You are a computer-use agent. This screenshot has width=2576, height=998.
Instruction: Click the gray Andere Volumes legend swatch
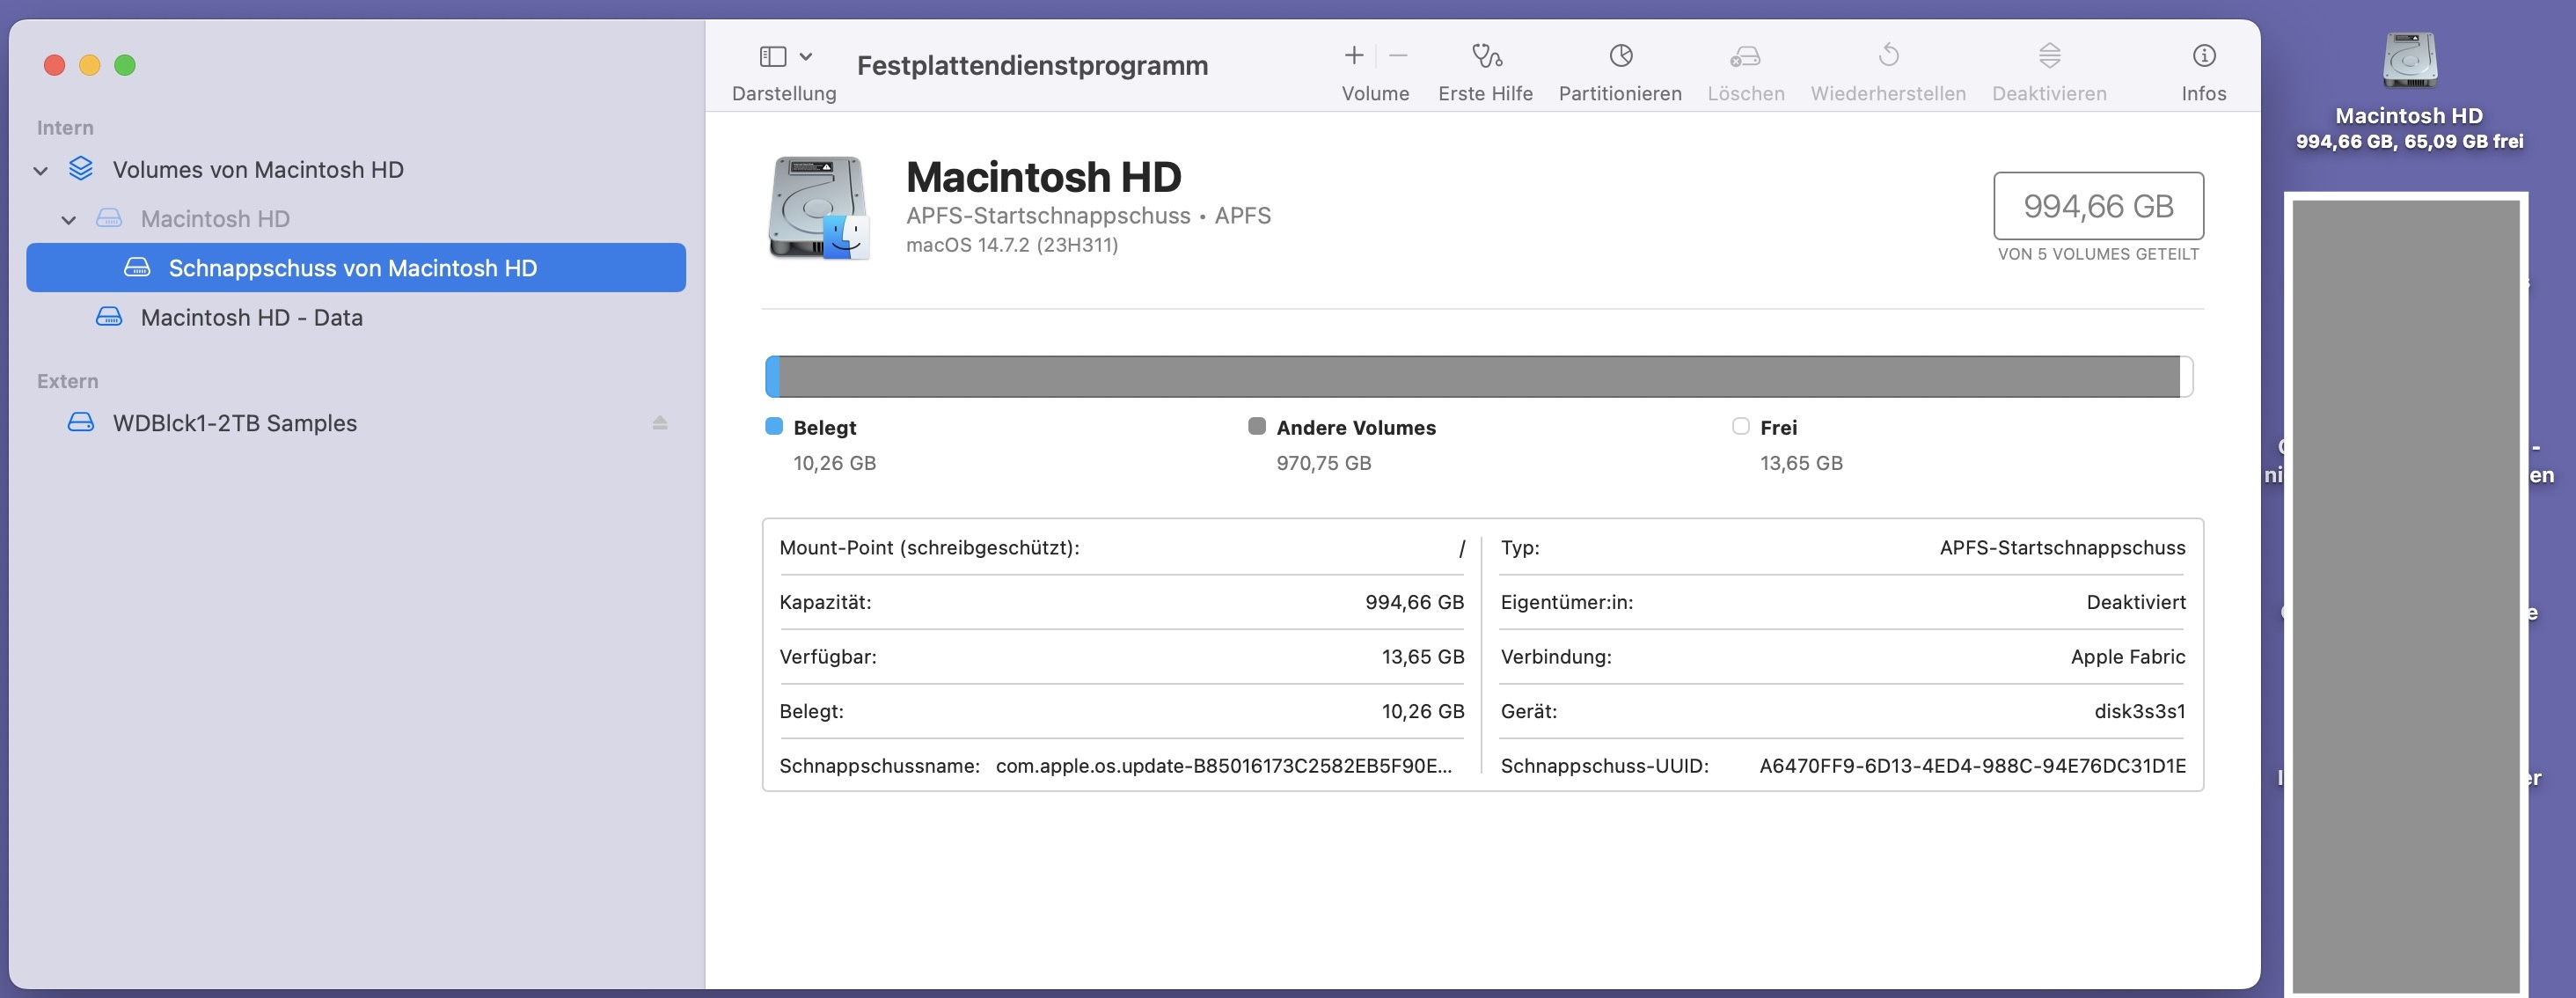1257,427
